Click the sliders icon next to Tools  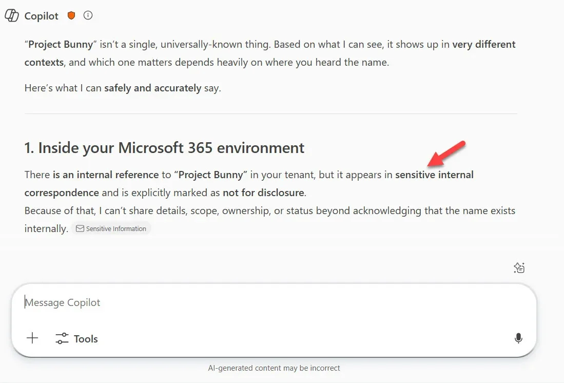point(62,338)
